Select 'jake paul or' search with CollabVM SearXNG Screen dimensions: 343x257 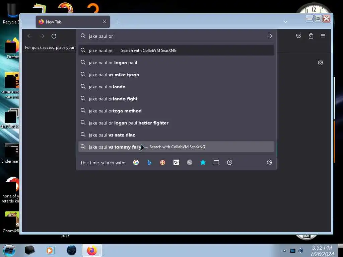coord(176,51)
